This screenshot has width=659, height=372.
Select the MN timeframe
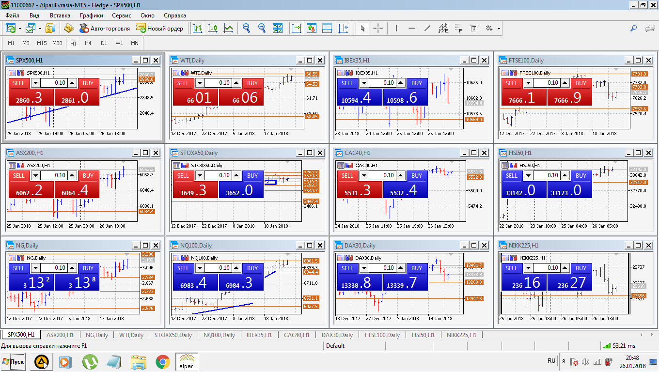pyautogui.click(x=135, y=43)
